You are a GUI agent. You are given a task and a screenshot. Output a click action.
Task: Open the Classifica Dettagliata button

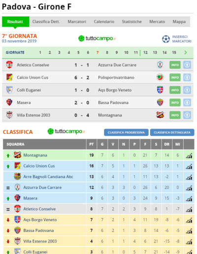[x=172, y=132]
